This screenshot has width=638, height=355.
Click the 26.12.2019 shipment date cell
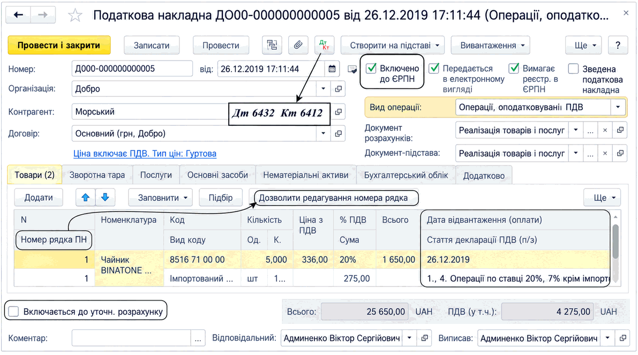515,260
